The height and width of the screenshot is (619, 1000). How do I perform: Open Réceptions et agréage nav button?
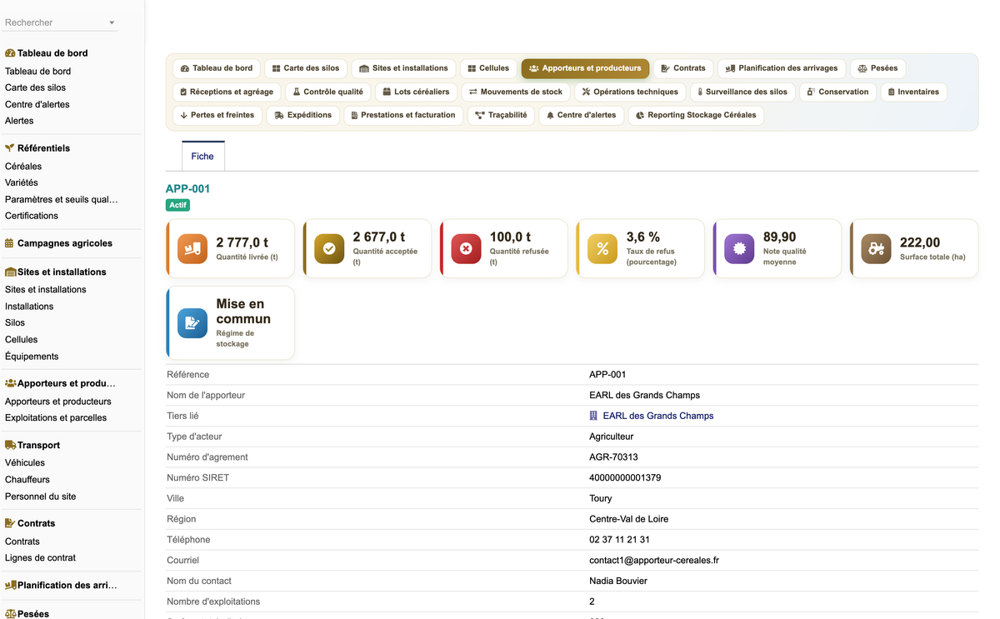pyautogui.click(x=227, y=92)
